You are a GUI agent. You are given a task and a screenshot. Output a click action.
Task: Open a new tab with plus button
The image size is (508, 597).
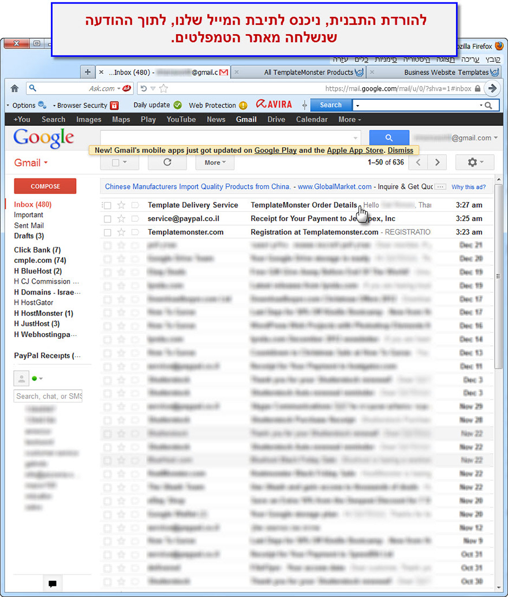click(88, 72)
